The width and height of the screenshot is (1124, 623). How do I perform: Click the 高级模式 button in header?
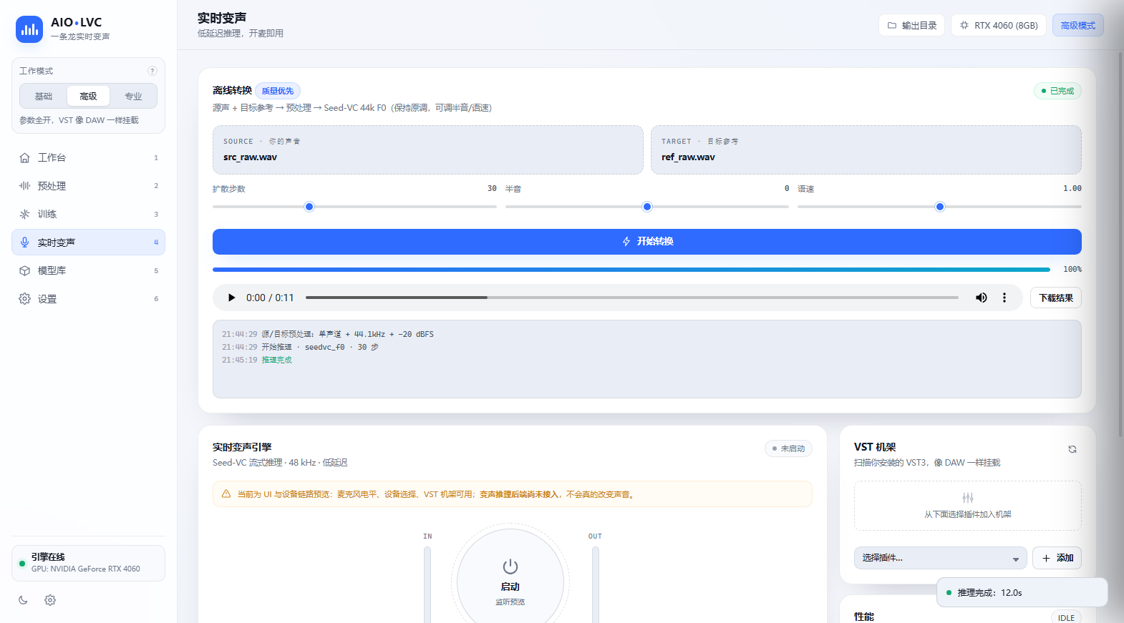coord(1077,25)
